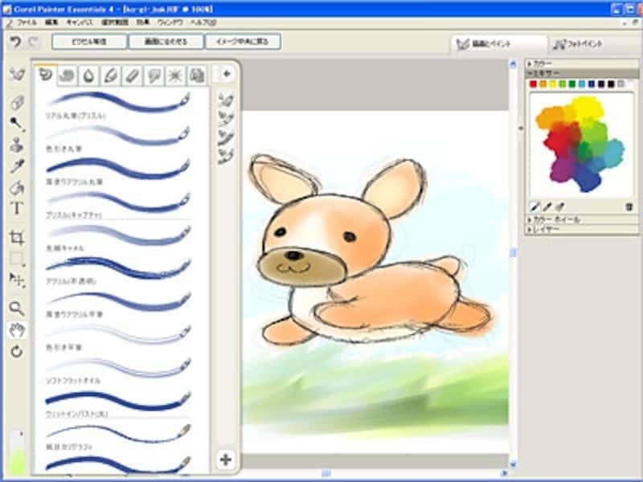Select the Text tool
This screenshot has height=482, width=643.
point(17,209)
